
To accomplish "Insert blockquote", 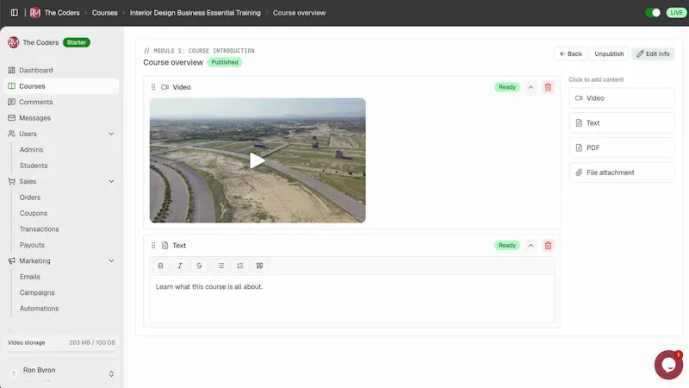I will point(260,266).
